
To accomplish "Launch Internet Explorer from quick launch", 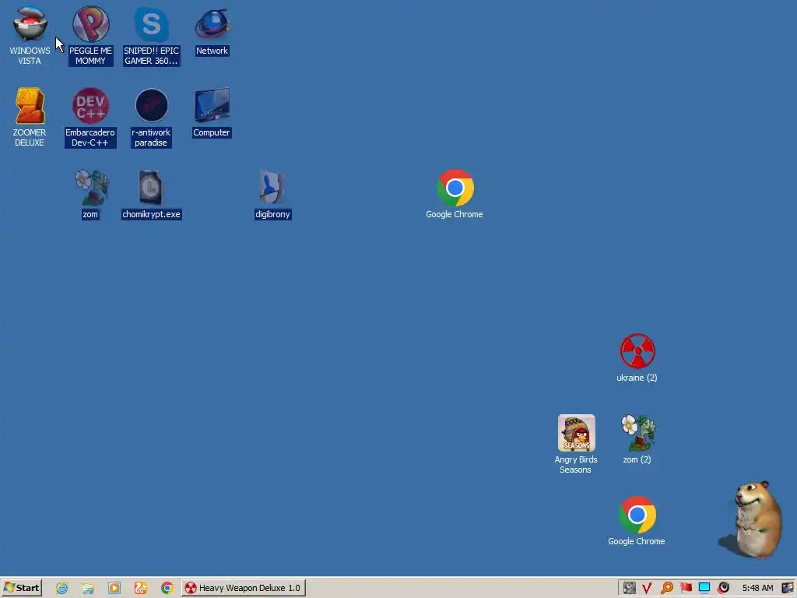I will [62, 588].
